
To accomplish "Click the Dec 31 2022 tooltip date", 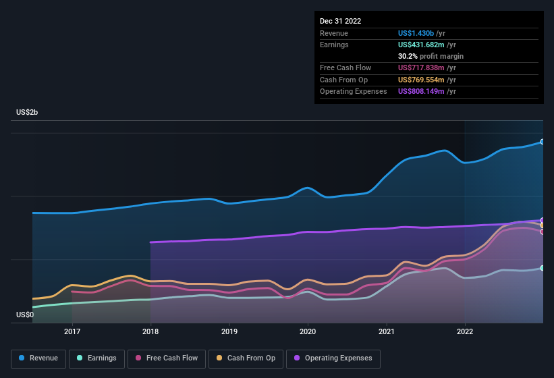I will coord(340,21).
